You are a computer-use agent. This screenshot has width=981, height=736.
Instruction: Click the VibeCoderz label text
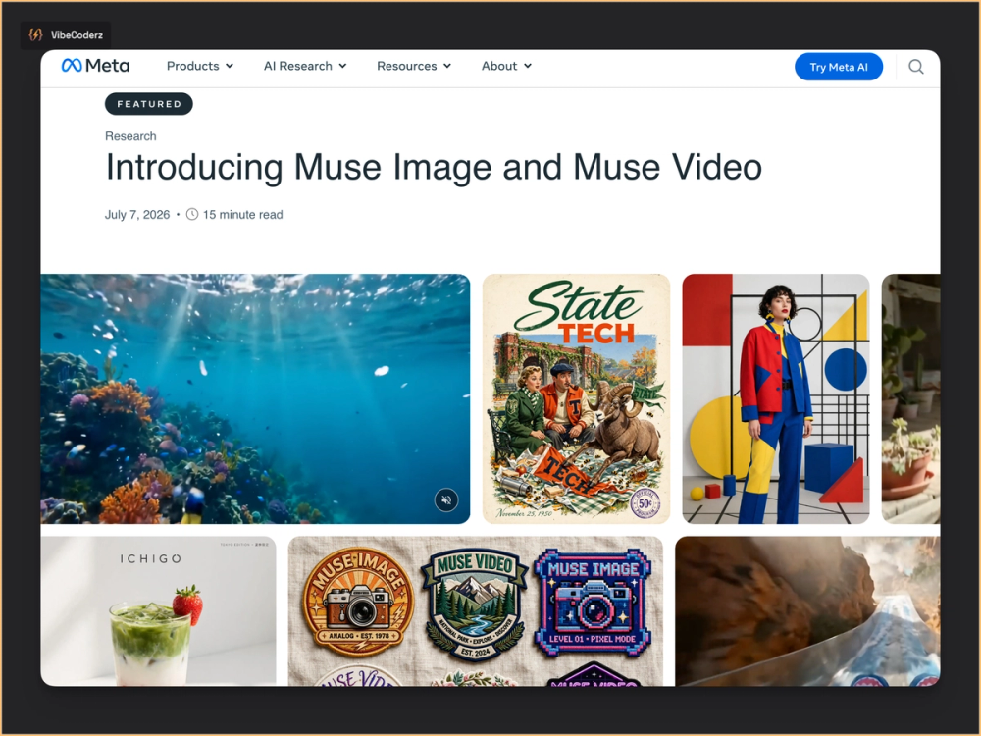pos(77,35)
